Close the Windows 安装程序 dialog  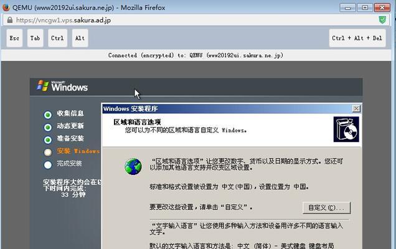356,108
